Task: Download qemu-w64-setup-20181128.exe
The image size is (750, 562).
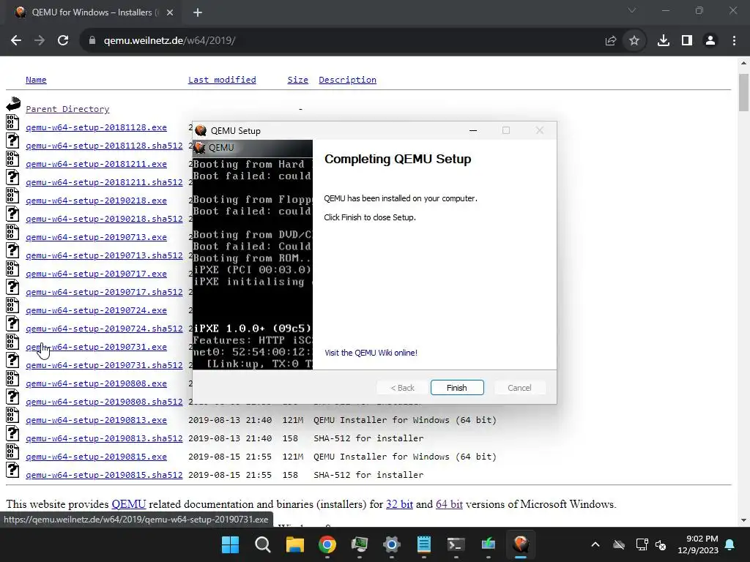Action: [x=96, y=127]
